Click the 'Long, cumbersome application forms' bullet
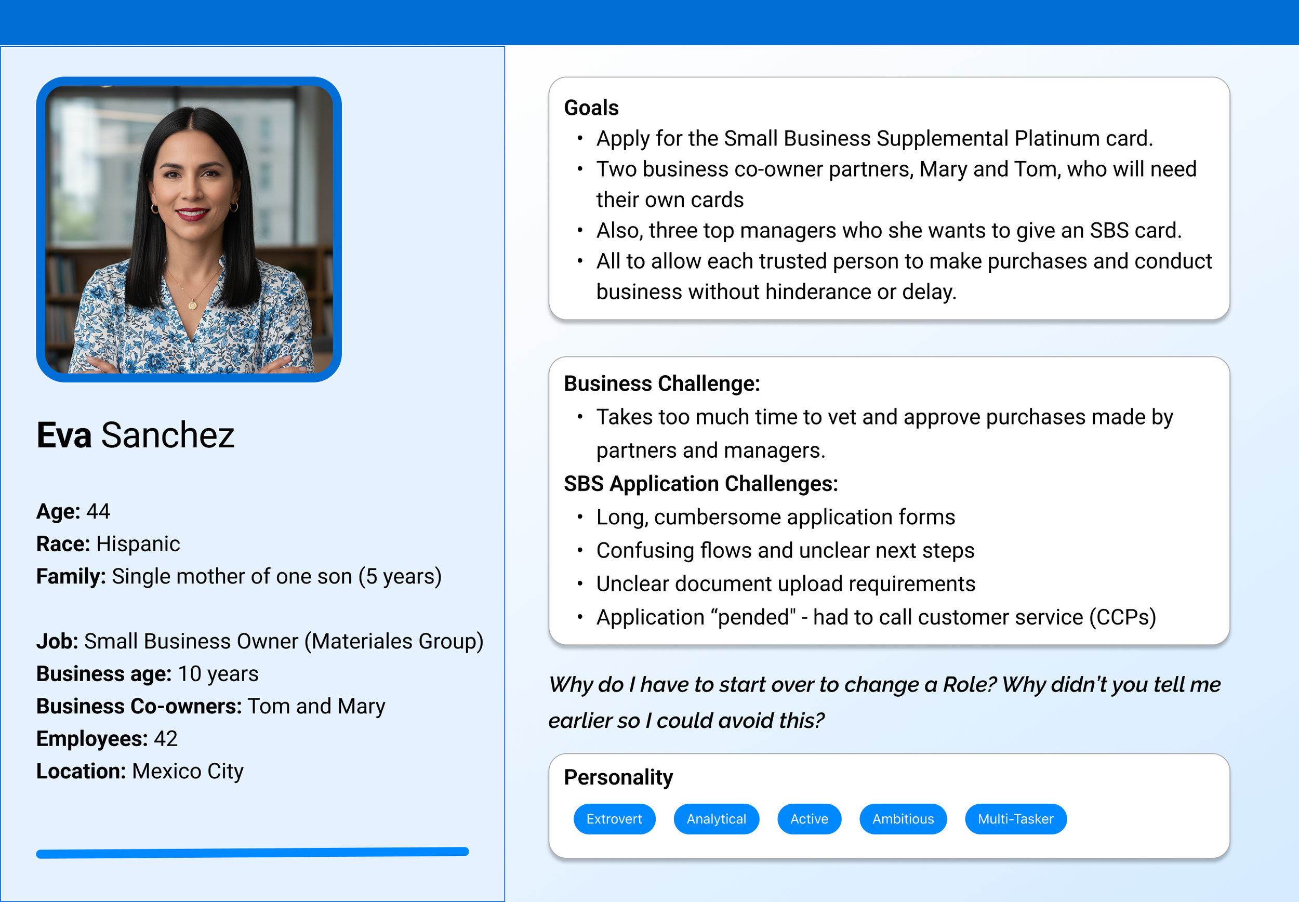The height and width of the screenshot is (902, 1299). 775,517
